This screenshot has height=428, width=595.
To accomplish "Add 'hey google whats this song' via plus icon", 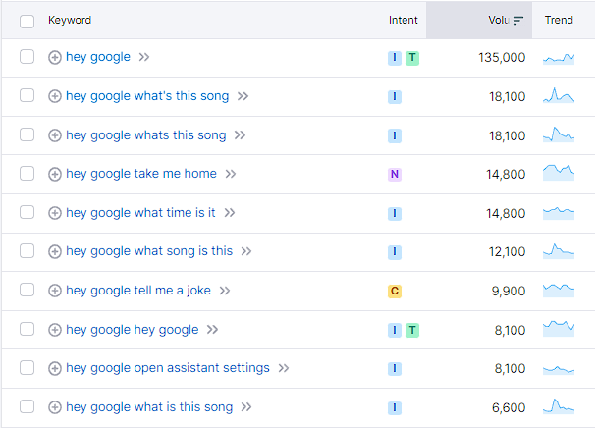I will pos(55,135).
